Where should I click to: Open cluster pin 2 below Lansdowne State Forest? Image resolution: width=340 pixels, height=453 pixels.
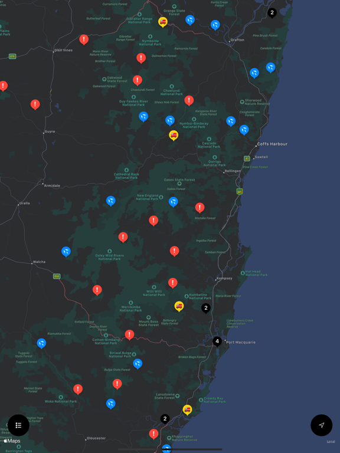click(x=165, y=419)
